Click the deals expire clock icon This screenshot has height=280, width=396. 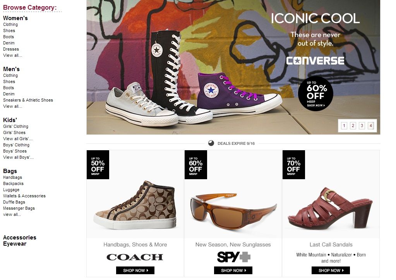[211, 143]
